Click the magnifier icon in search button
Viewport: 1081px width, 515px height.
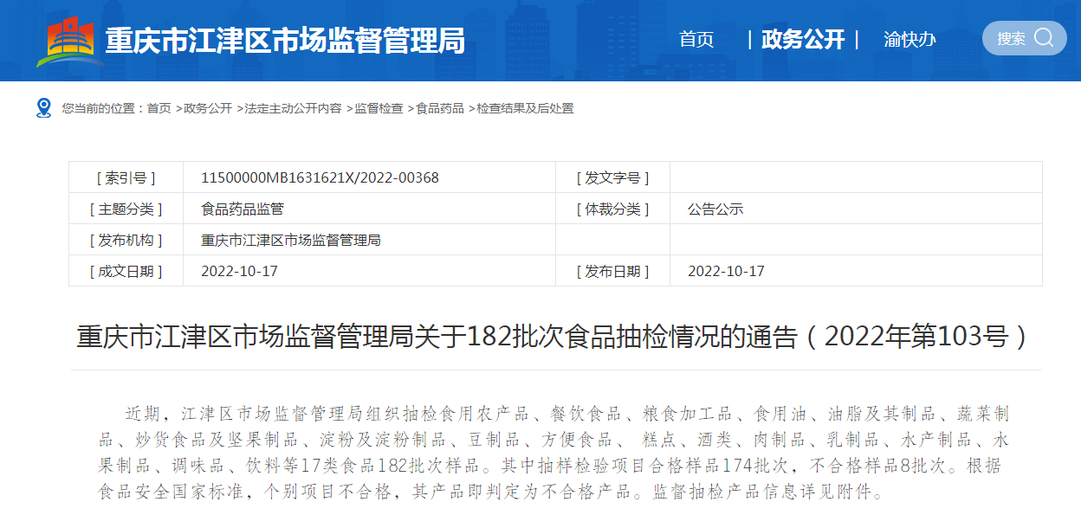(1044, 38)
